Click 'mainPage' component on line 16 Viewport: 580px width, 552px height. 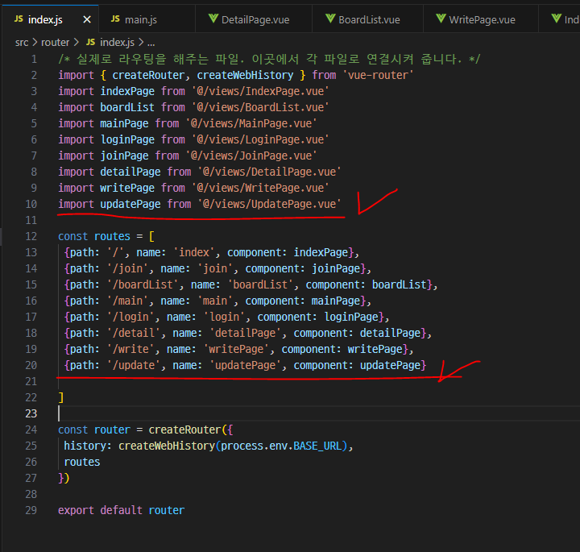point(335,301)
